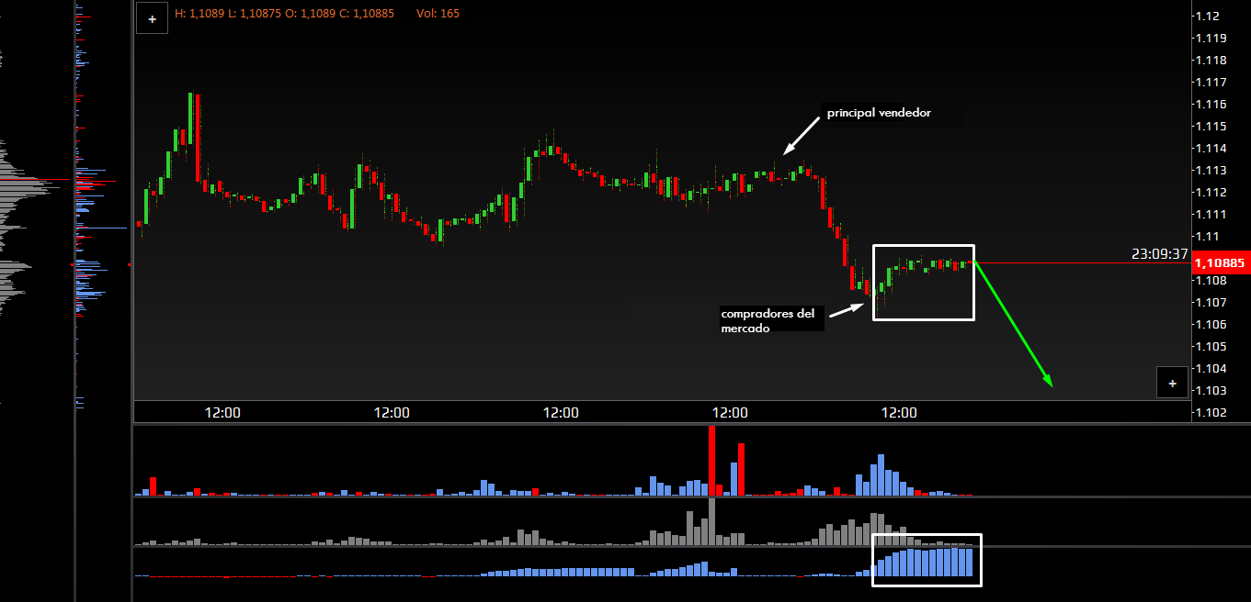Image resolution: width=1251 pixels, height=602 pixels.
Task: Click the last 12:00 time axis label
Action: tap(899, 413)
